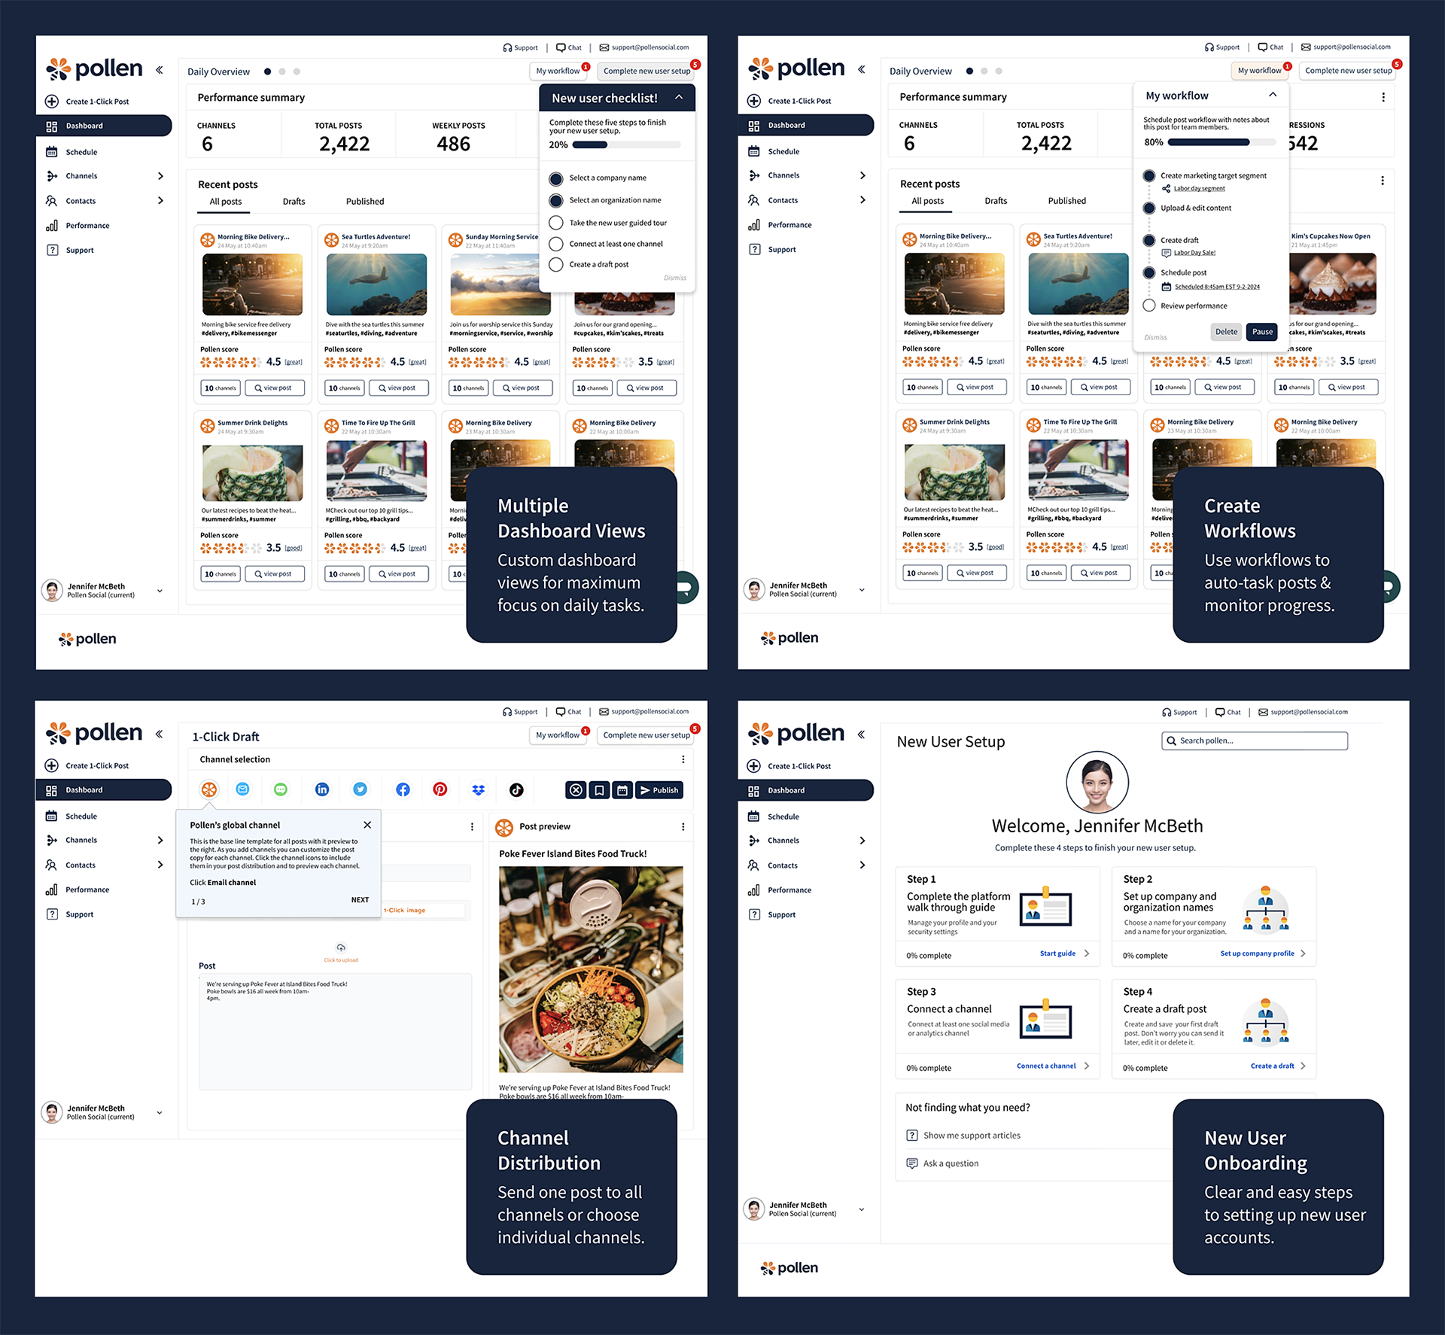
Task: Open the Post preview three-dot menu
Action: 683,826
